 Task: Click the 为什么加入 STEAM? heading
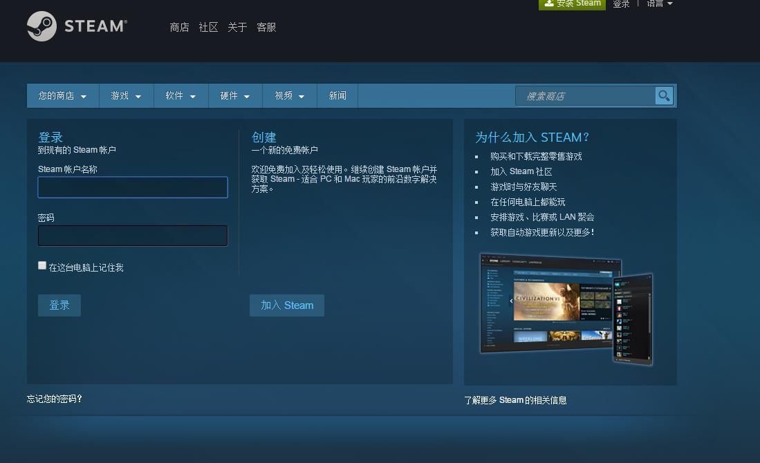532,138
